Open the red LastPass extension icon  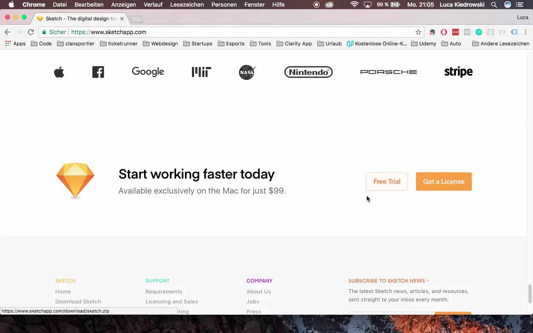pyautogui.click(x=456, y=32)
